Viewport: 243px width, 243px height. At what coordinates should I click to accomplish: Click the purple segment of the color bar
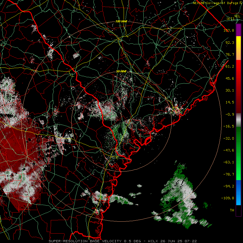click(238, 30)
